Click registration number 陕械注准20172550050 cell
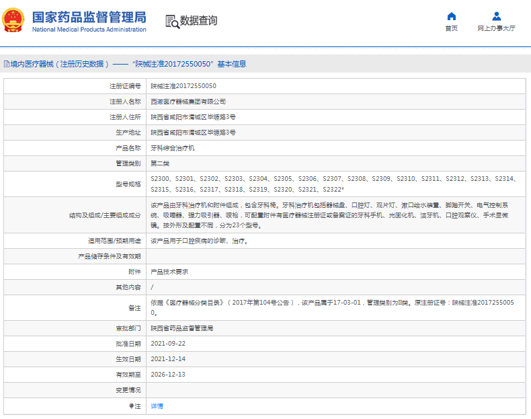531x419 pixels. (183, 86)
